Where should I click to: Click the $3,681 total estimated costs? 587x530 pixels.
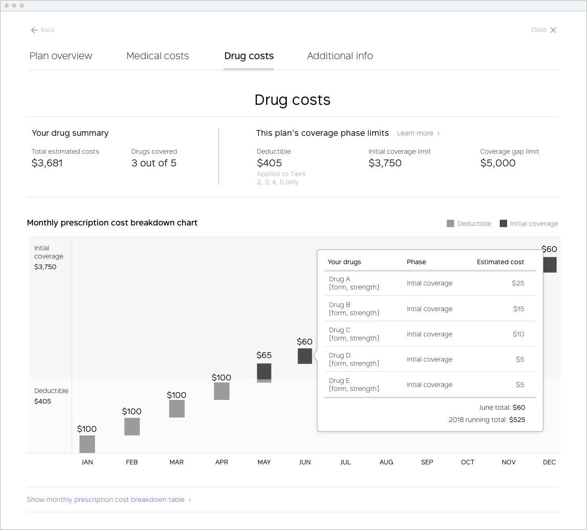click(47, 163)
